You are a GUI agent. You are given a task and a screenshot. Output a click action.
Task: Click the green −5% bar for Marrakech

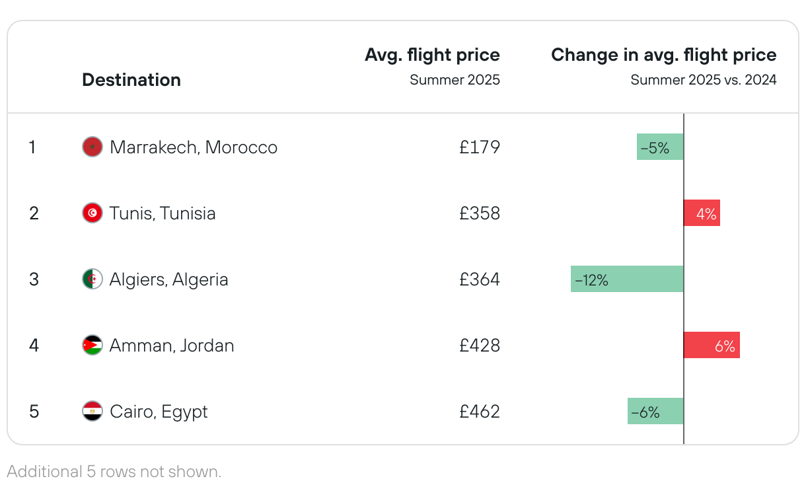660,147
